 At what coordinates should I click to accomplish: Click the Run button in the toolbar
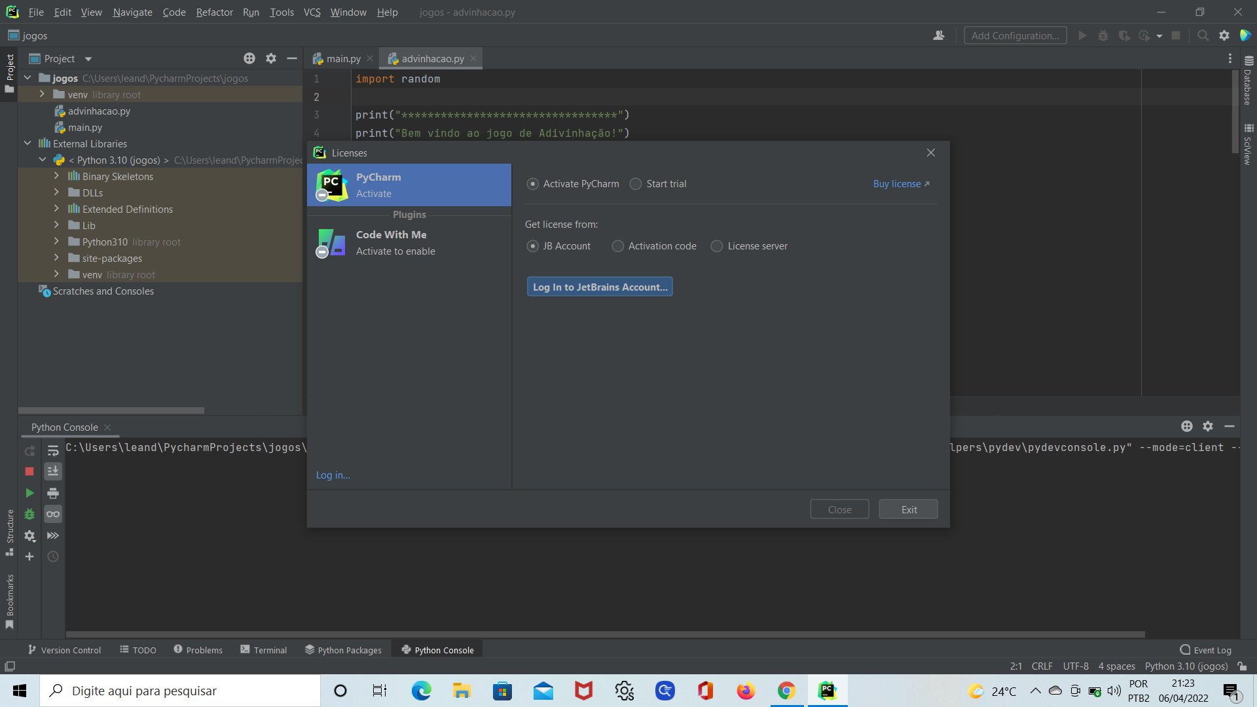click(x=1083, y=35)
